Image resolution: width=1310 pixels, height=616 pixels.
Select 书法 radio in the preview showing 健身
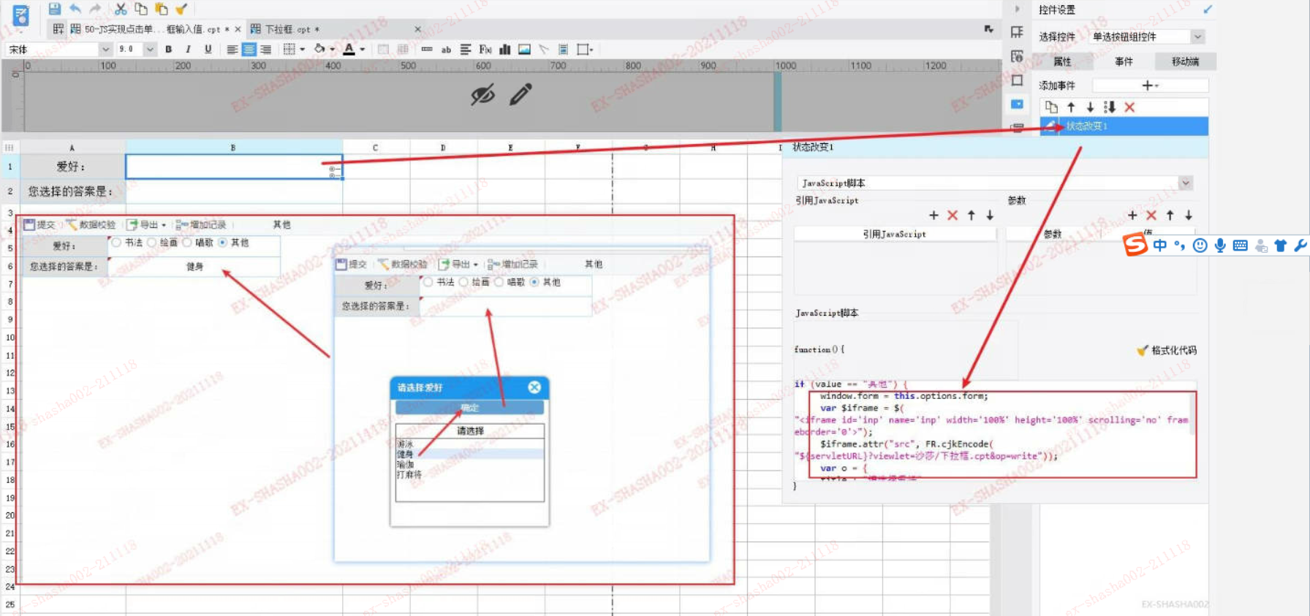(116, 243)
